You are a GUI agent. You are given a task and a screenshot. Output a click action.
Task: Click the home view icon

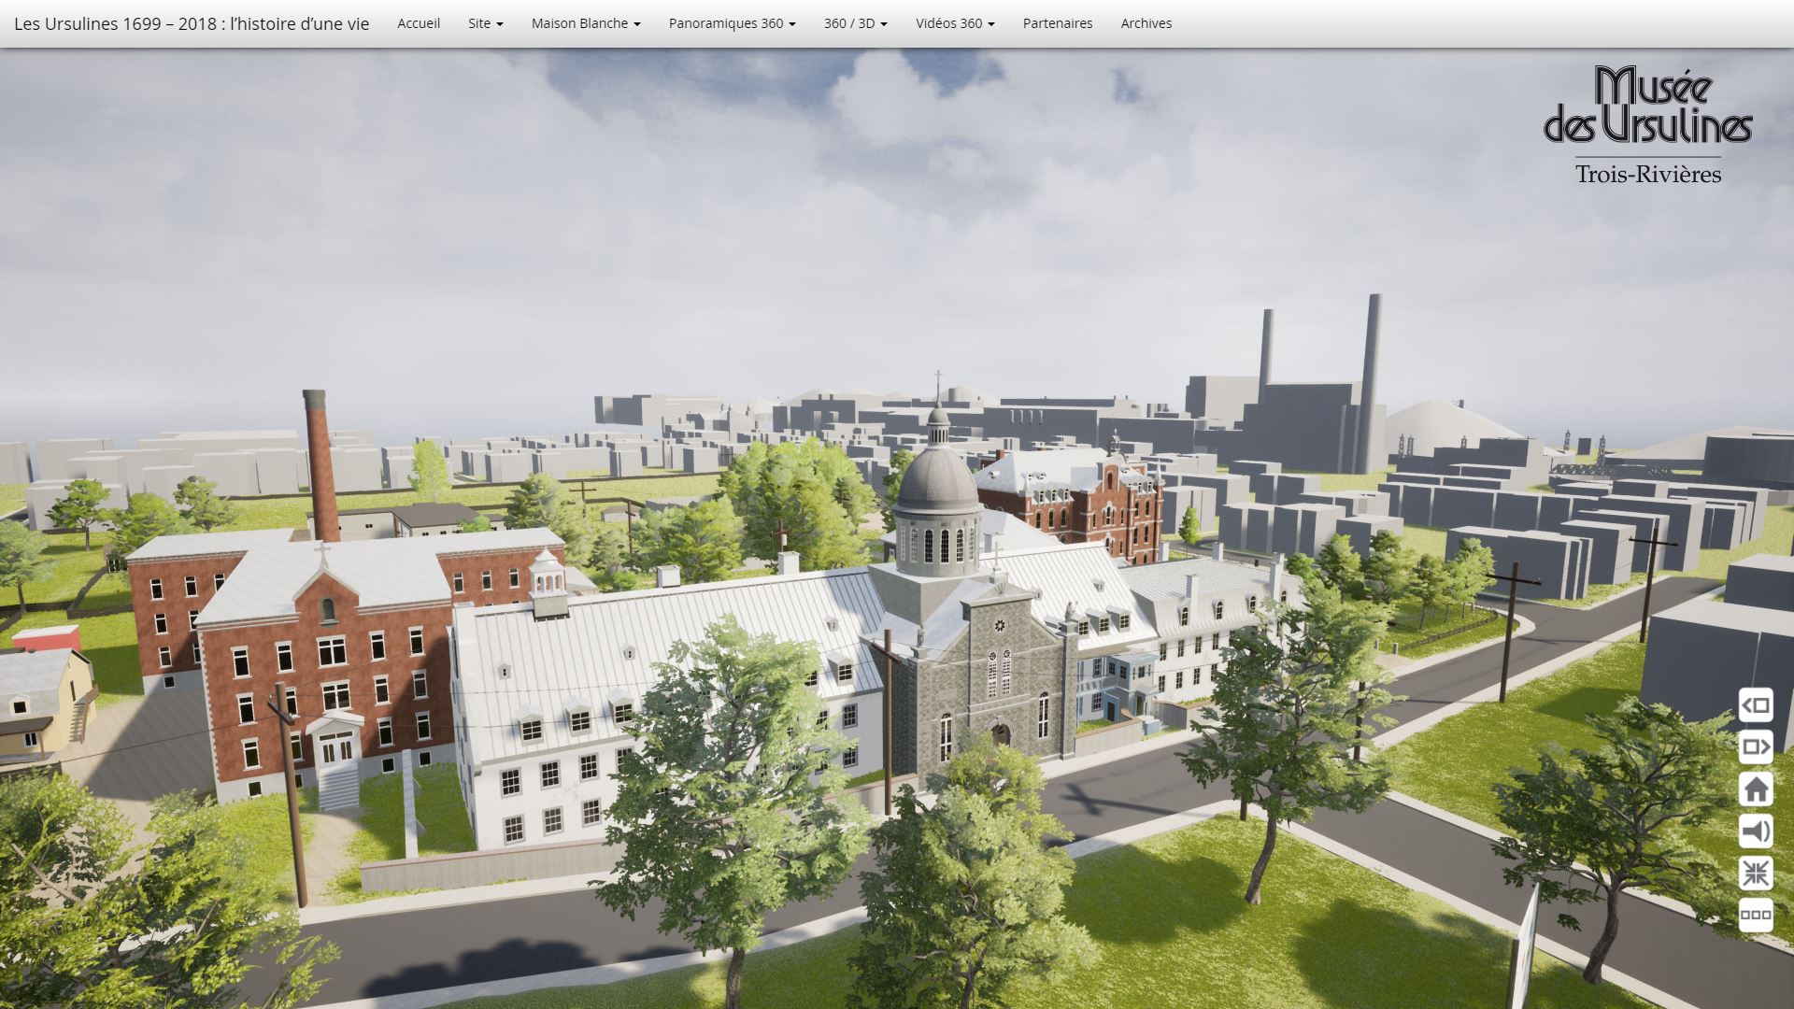point(1756,789)
